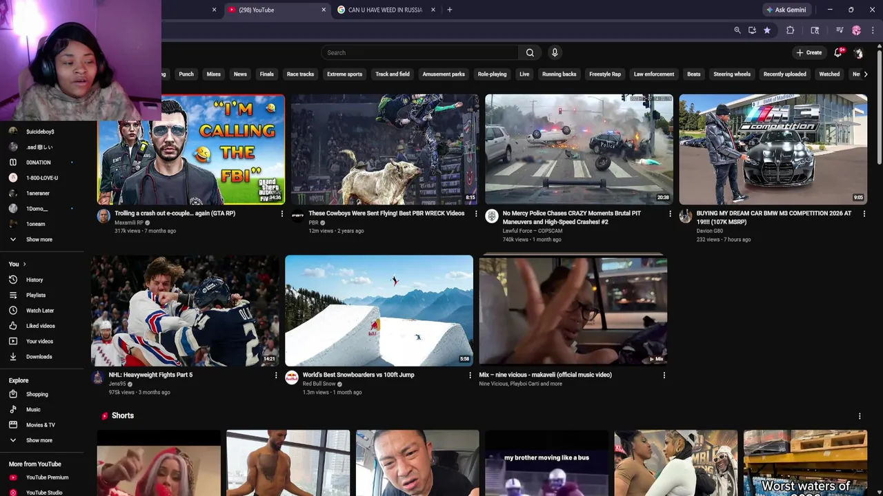Open a new browser tab

click(450, 10)
